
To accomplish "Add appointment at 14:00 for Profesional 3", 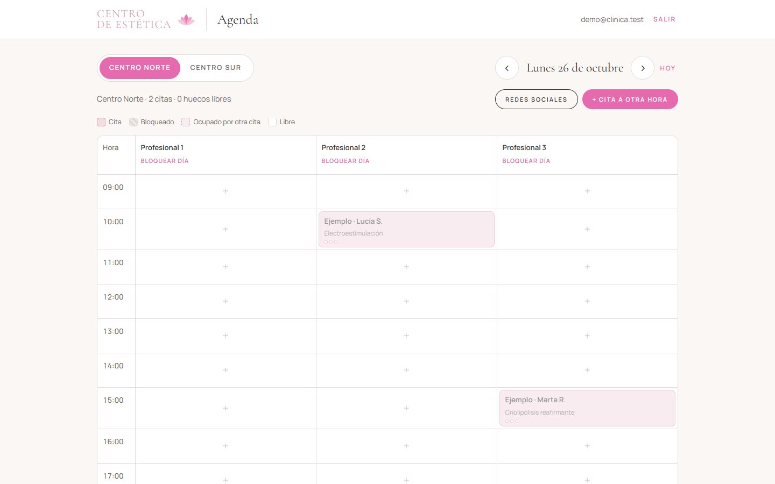I will coord(587,370).
